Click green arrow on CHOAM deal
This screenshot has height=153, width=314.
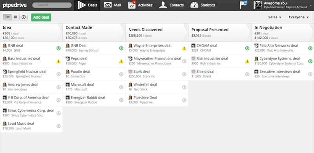(x=247, y=48)
